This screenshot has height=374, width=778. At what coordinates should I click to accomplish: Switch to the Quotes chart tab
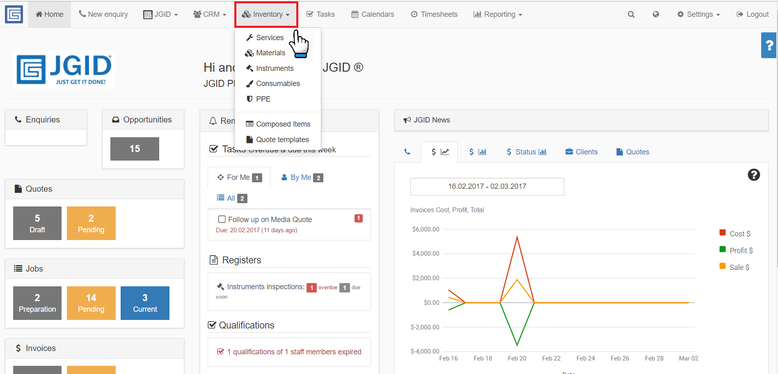[633, 152]
